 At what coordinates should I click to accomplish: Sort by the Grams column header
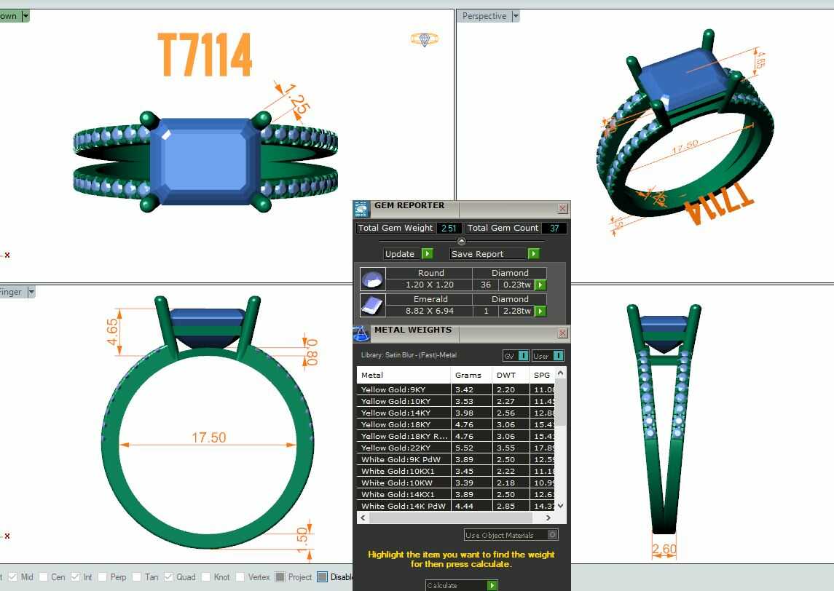click(x=471, y=375)
